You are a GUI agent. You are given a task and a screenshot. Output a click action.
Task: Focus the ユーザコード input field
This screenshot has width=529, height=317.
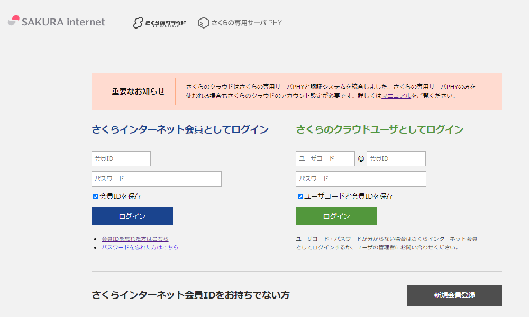coord(325,158)
